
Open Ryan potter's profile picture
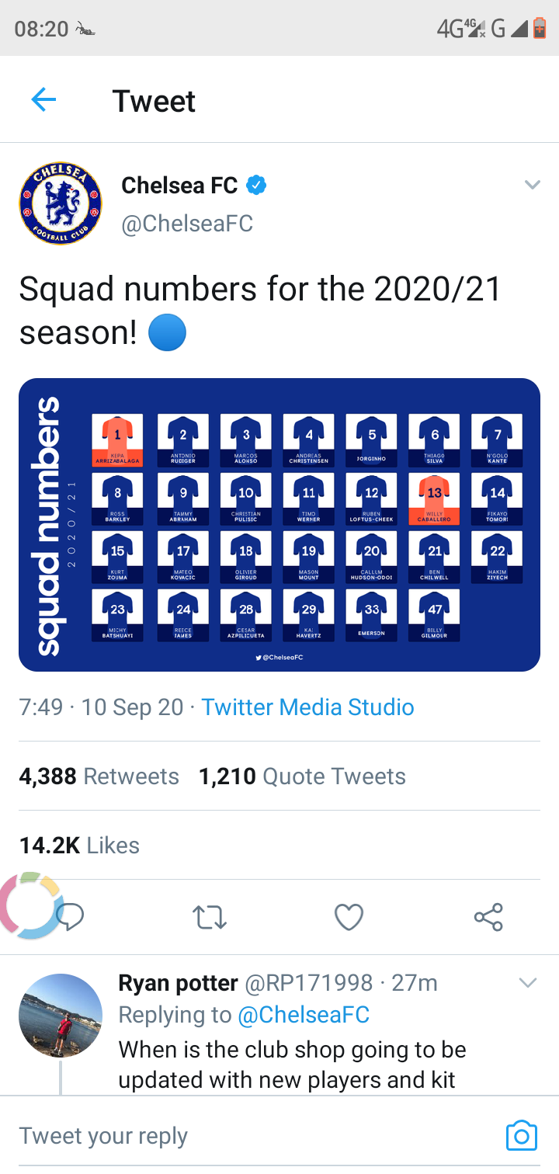click(61, 1016)
